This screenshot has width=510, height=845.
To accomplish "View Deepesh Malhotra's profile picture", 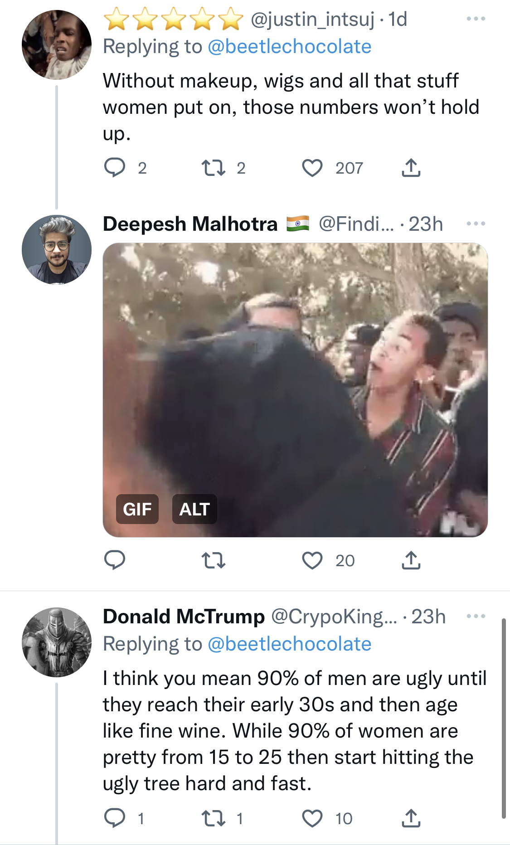I will 57,249.
